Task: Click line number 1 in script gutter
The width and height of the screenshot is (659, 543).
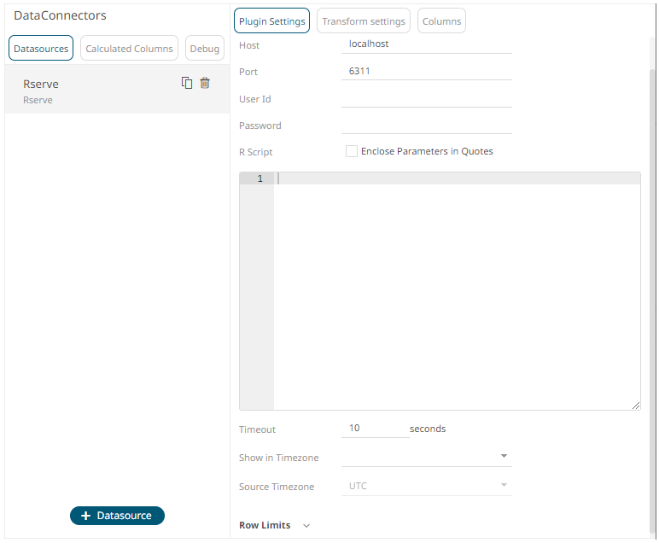Action: [260, 178]
